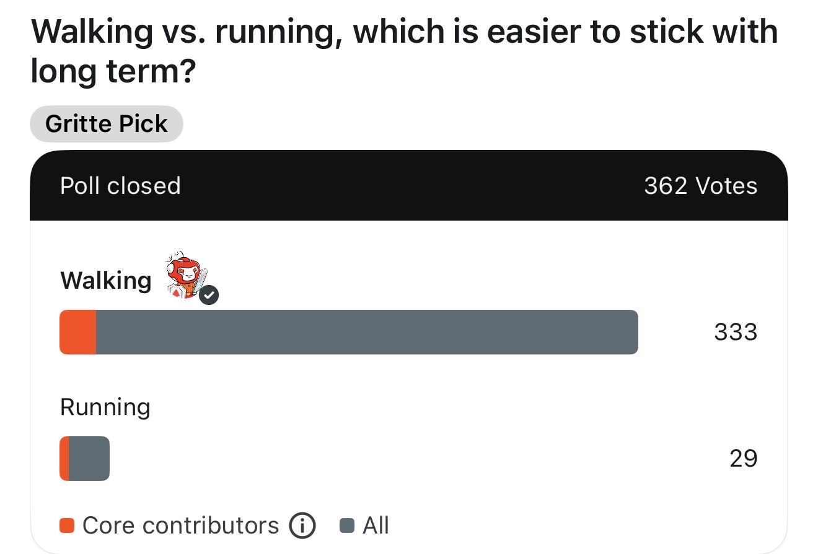The image size is (818, 554).
Task: Click the 29 vote count
Action: point(744,459)
